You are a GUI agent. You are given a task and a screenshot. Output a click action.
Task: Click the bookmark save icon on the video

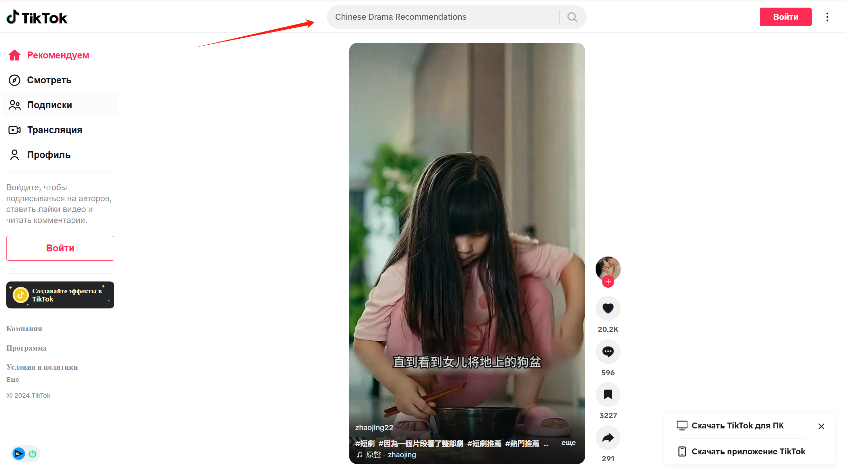pos(607,394)
